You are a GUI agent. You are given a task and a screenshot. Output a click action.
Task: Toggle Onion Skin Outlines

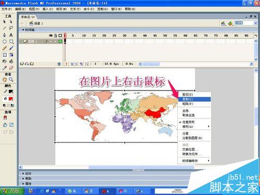pyautogui.click(x=76, y=64)
